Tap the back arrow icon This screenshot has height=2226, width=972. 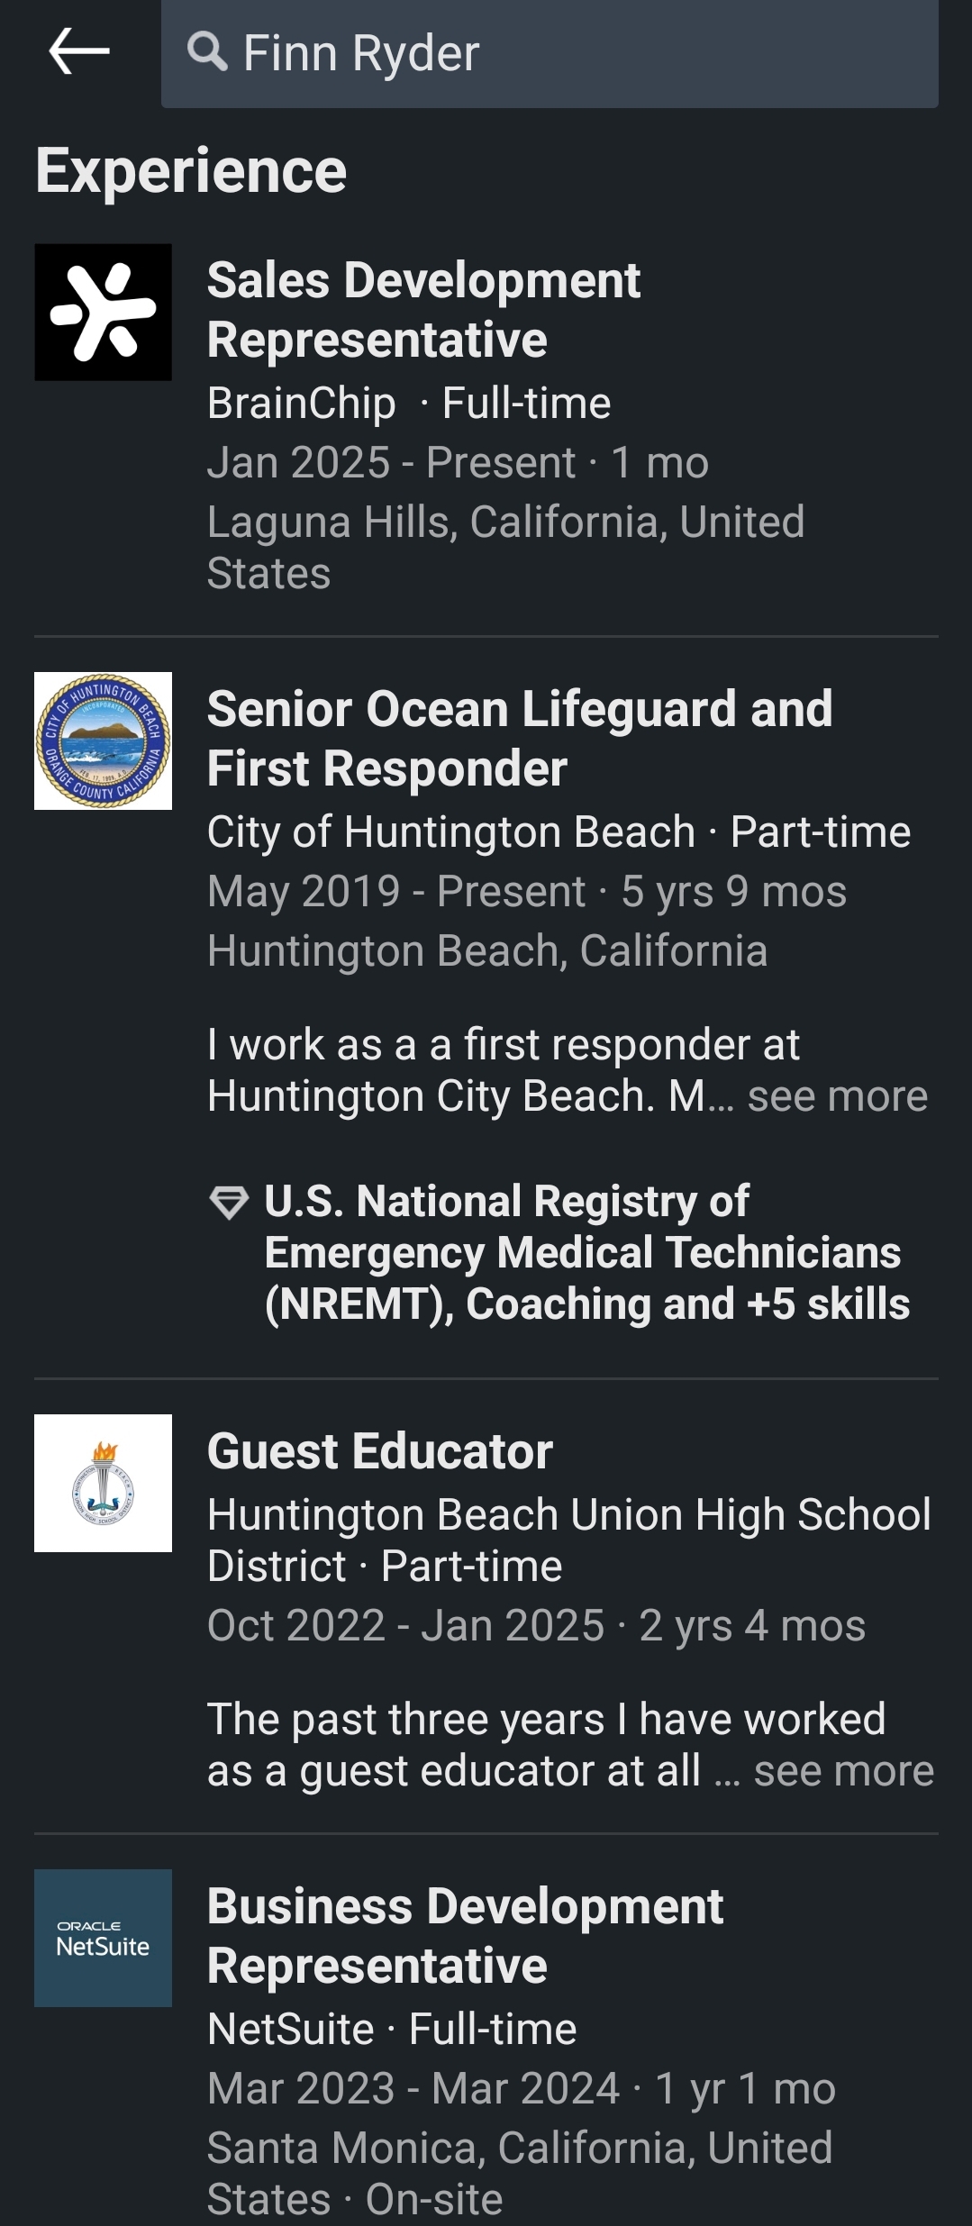pyautogui.click(x=79, y=51)
